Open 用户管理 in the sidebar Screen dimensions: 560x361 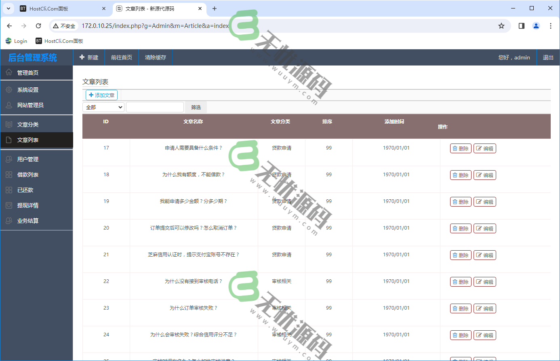[9, 159]
